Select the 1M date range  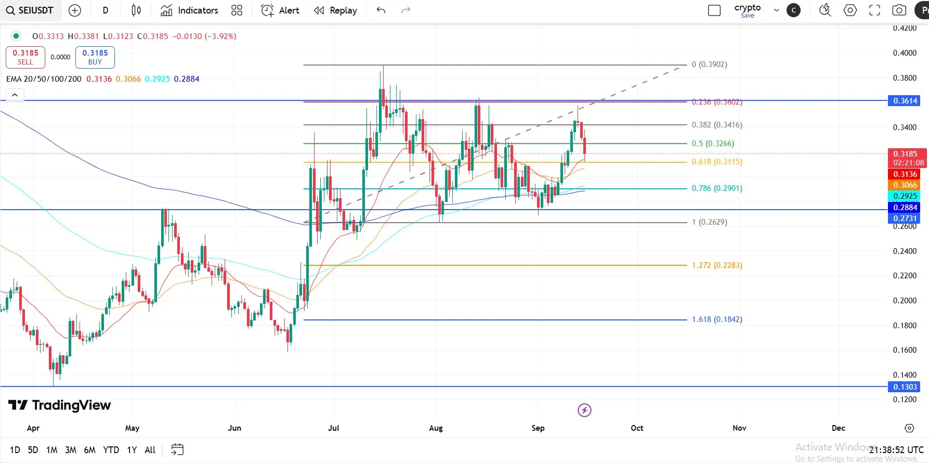tap(51, 450)
